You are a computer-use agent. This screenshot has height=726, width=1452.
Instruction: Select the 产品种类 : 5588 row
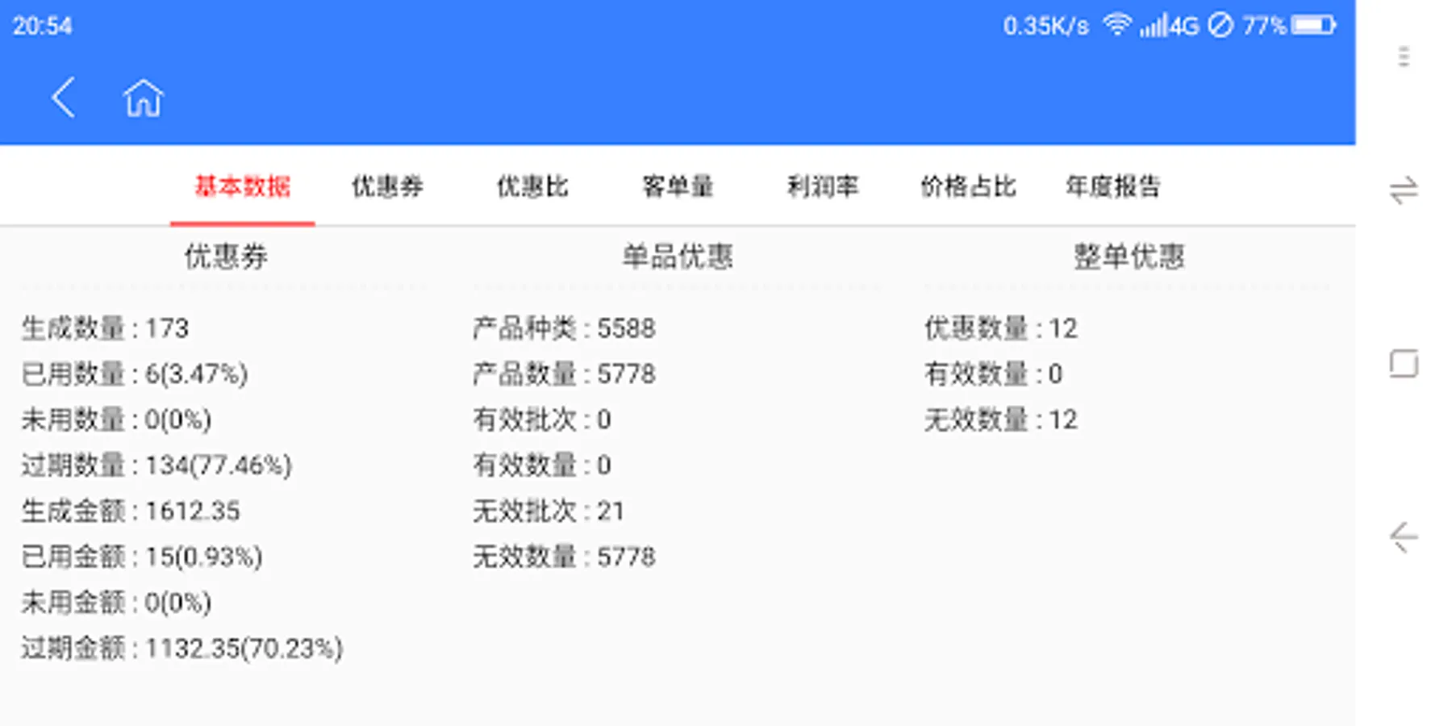pyautogui.click(x=565, y=328)
